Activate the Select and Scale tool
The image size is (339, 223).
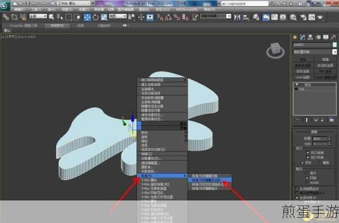tap(104, 17)
